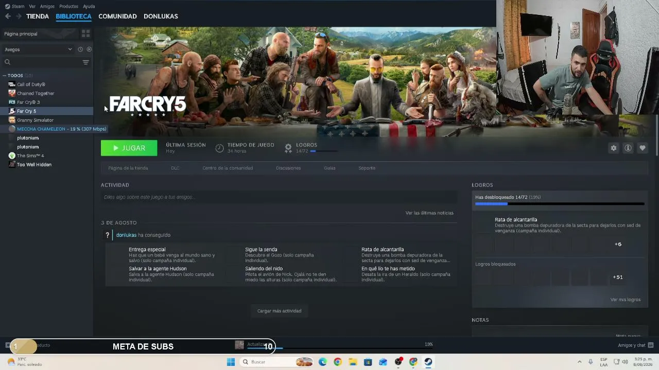Show +51 more locked achievements
659x370 pixels.
618,277
